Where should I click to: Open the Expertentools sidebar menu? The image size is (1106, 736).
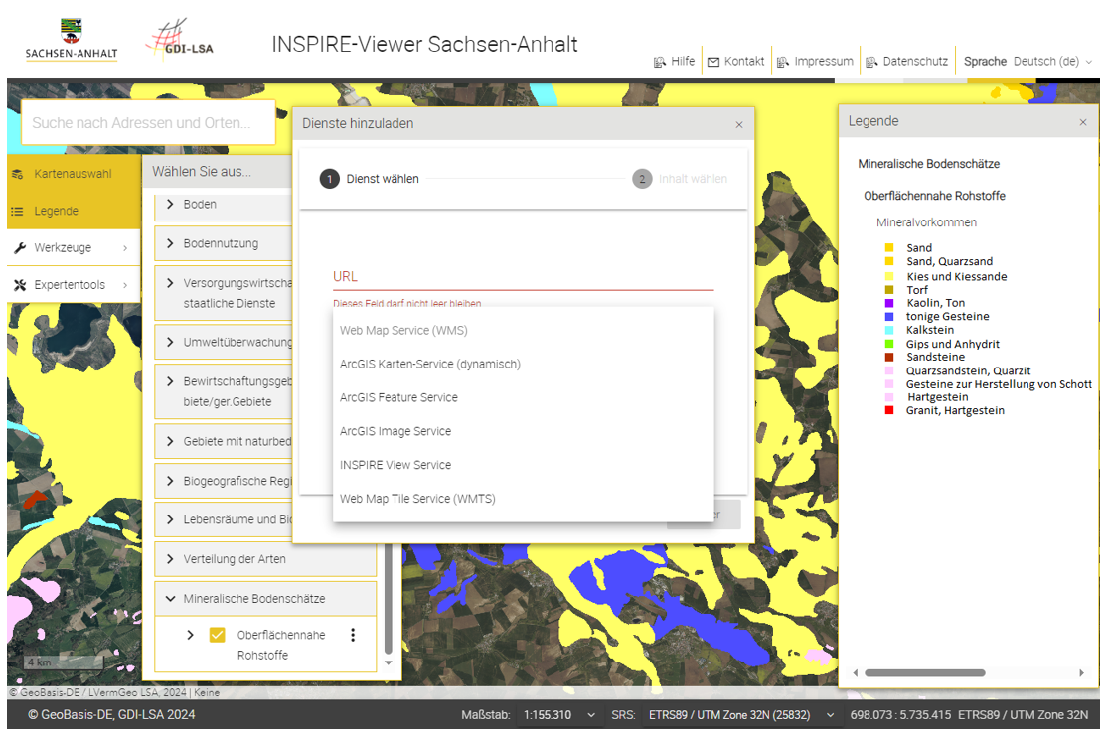pyautogui.click(x=70, y=285)
